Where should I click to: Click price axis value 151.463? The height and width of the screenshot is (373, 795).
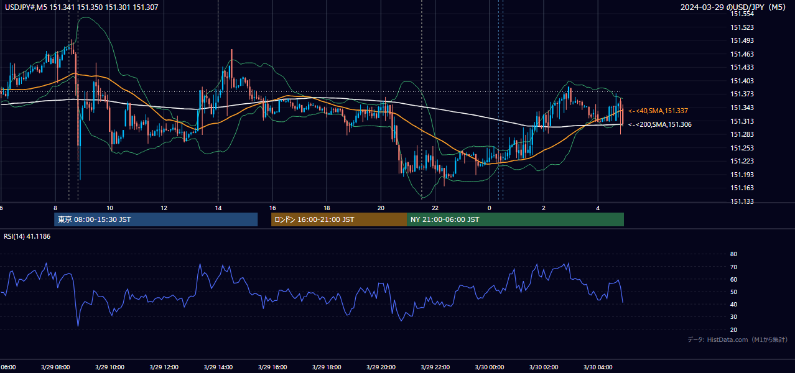click(742, 54)
